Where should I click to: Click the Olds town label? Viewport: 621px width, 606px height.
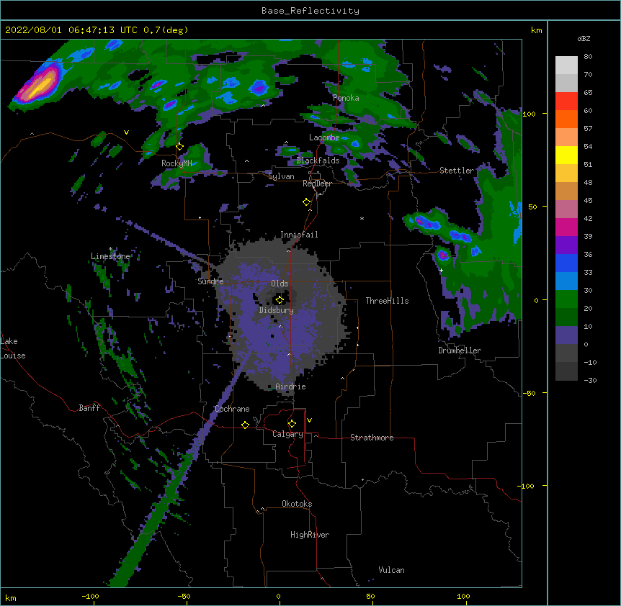(x=280, y=284)
